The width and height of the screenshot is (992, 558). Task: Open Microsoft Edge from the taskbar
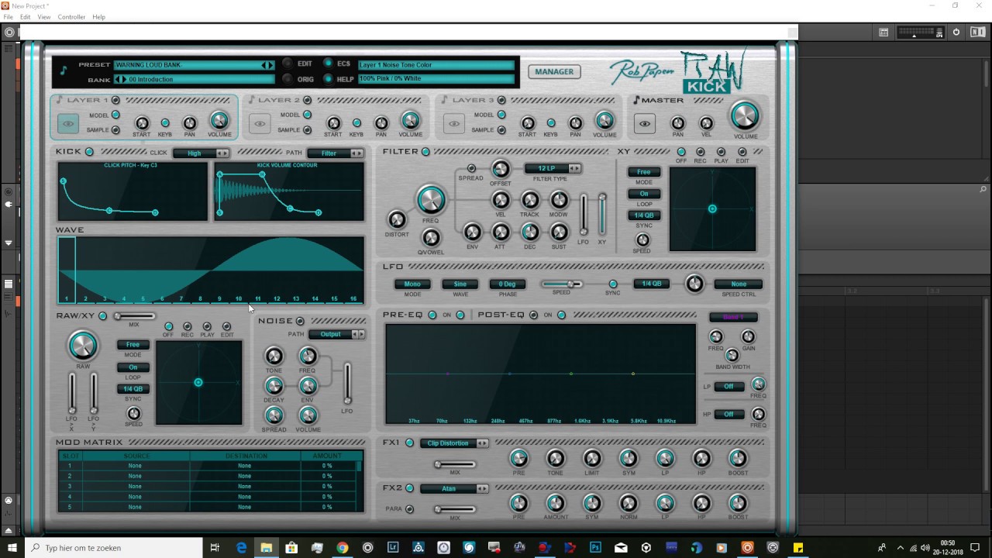[x=241, y=548]
